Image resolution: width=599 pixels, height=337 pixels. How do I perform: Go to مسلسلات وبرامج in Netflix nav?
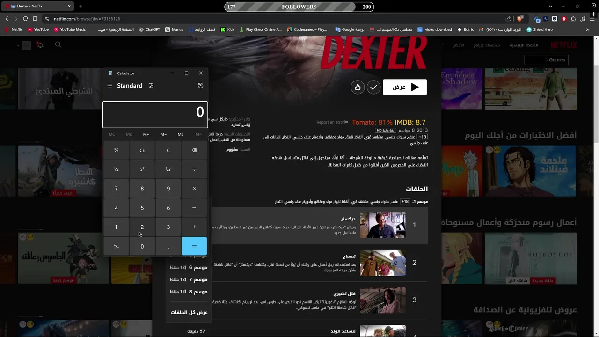pyautogui.click(x=487, y=45)
